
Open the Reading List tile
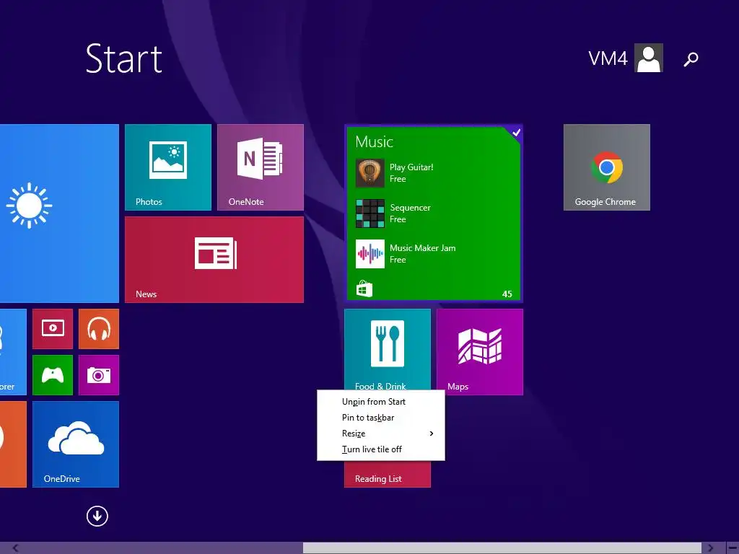[388, 475]
